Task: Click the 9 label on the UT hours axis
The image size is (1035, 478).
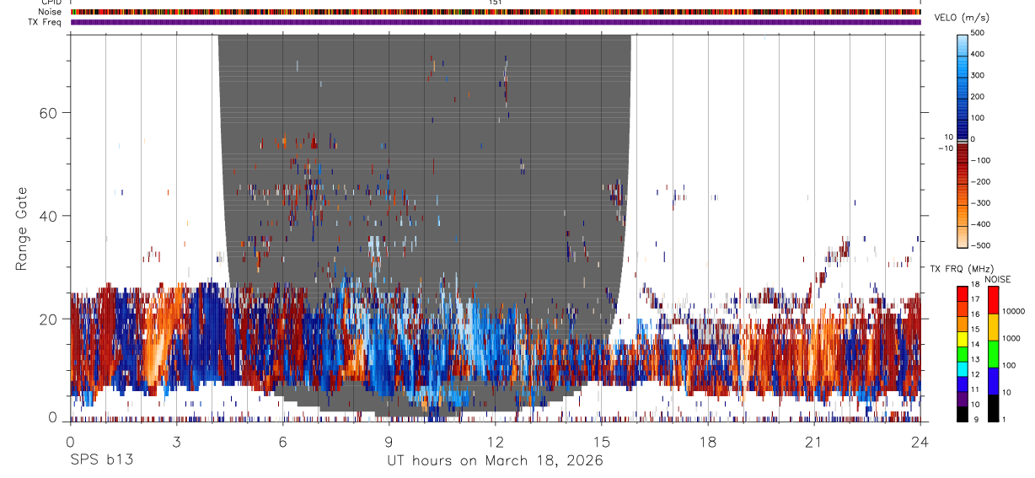Action: (x=389, y=442)
